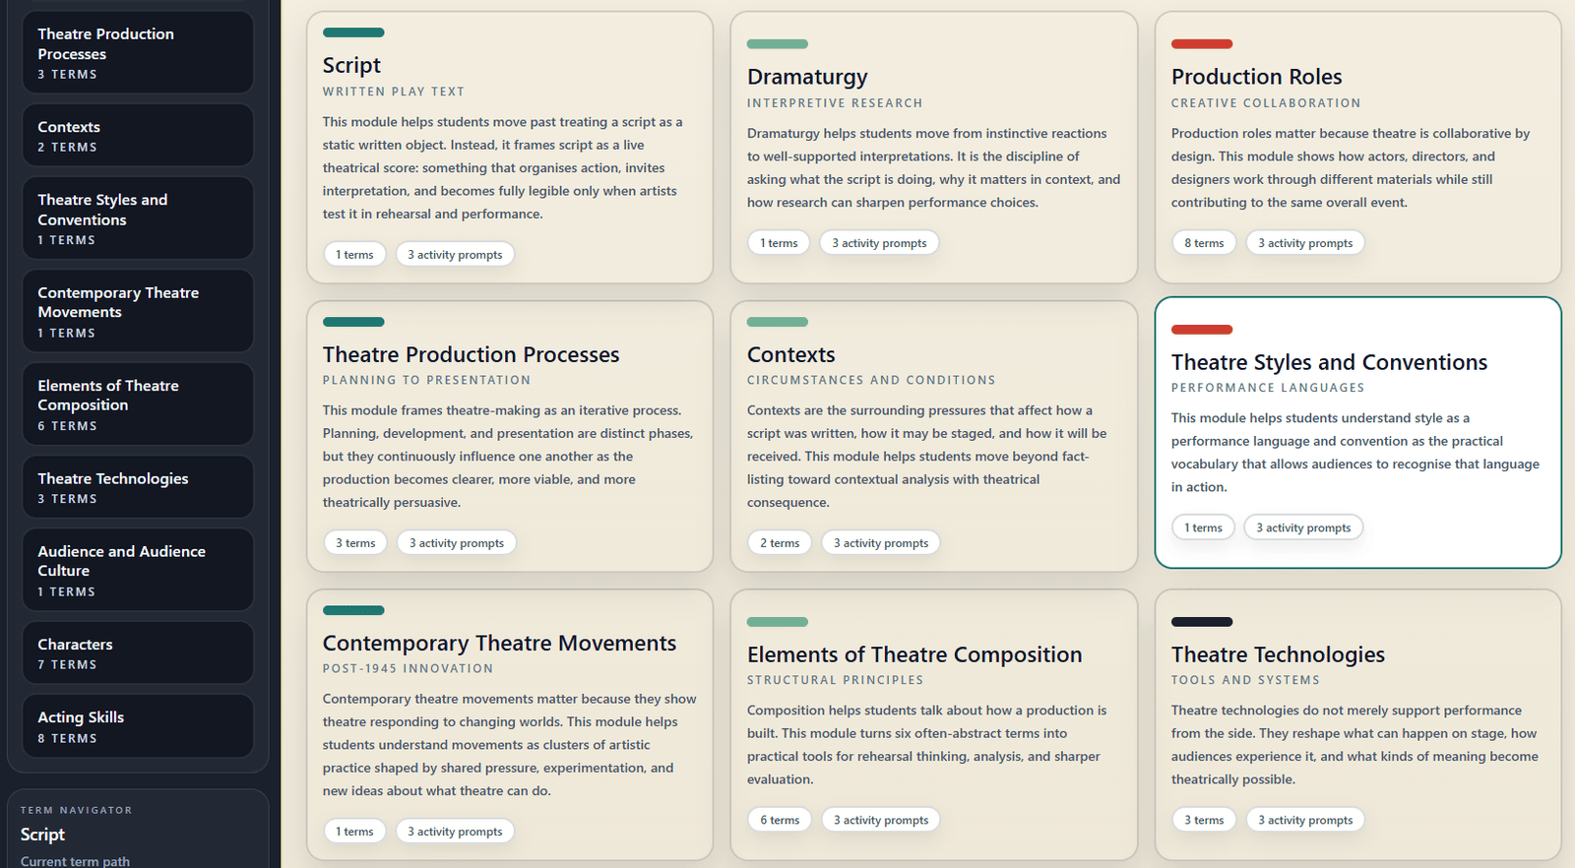
Task: Click activity prompts on Theatre Styles card
Action: tap(1303, 527)
